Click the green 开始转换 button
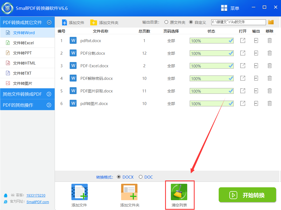The height and width of the screenshot is (210, 281). click(247, 195)
